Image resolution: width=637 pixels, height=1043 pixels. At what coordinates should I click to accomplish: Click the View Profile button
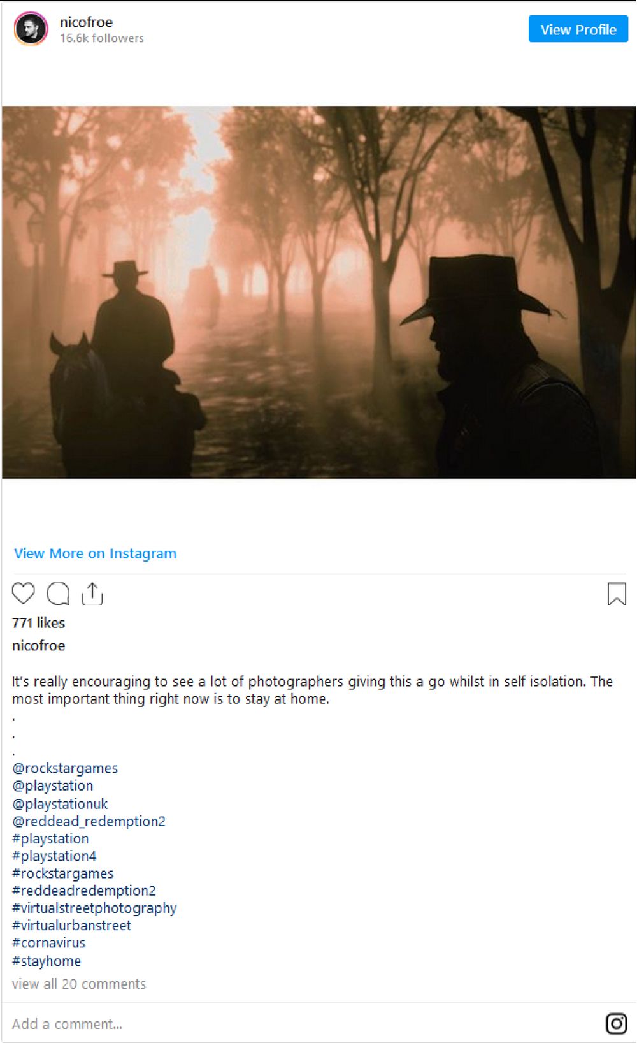click(x=578, y=29)
